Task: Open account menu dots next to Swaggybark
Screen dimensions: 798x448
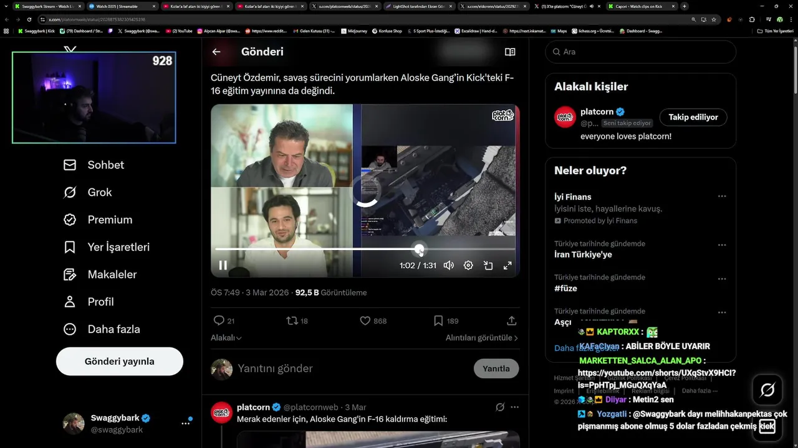Action: coord(186,423)
